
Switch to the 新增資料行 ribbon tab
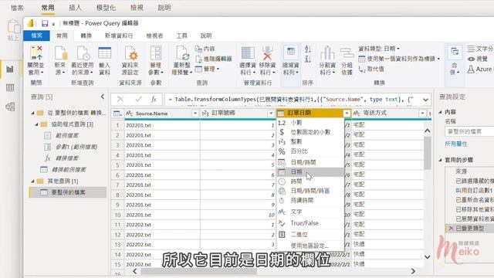point(119,36)
